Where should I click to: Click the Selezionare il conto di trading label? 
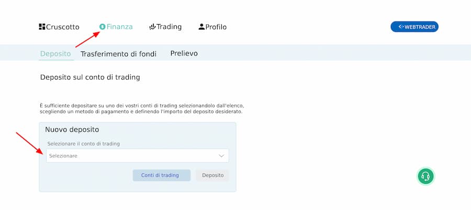coord(84,144)
